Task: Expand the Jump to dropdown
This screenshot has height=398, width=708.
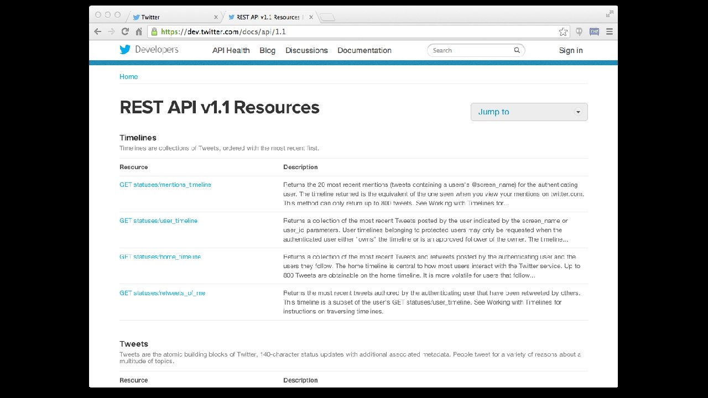Action: 529,112
